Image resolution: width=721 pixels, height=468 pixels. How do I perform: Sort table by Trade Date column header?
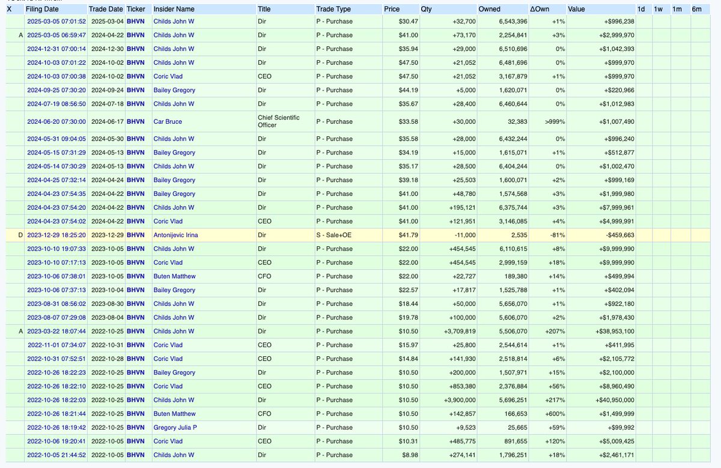point(106,9)
